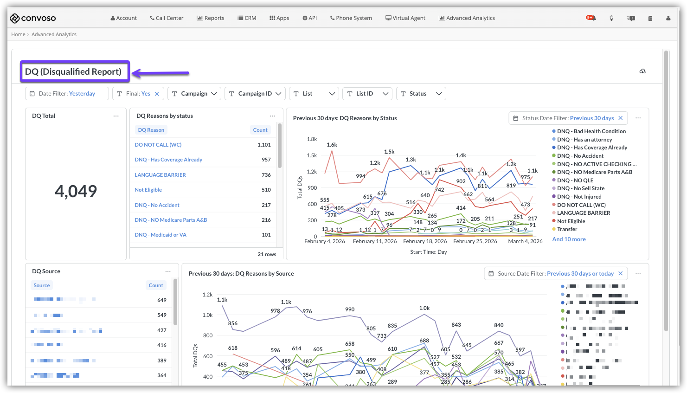Open the Call Center menu

[x=167, y=18]
